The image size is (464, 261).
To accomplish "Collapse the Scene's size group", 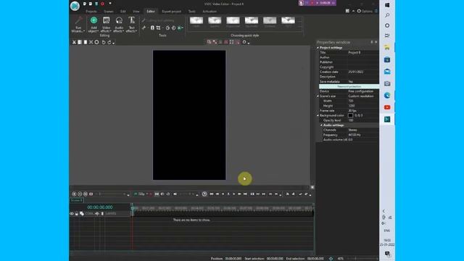I will 318,96.
